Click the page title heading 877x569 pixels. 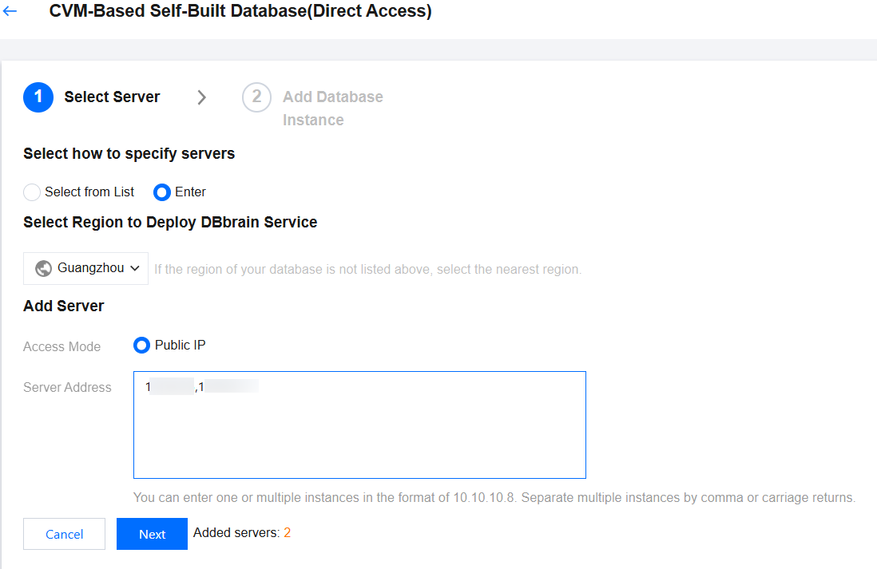coord(240,12)
